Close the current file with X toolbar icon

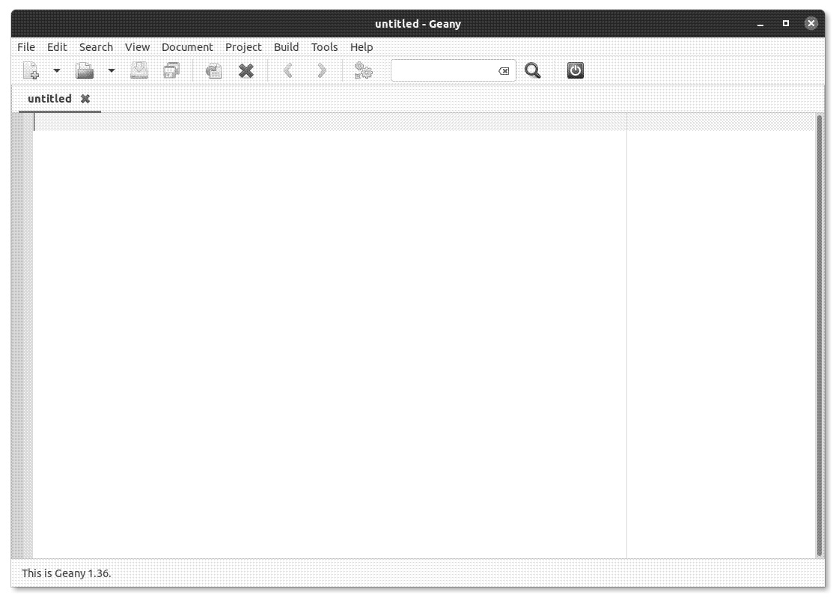[x=246, y=70]
